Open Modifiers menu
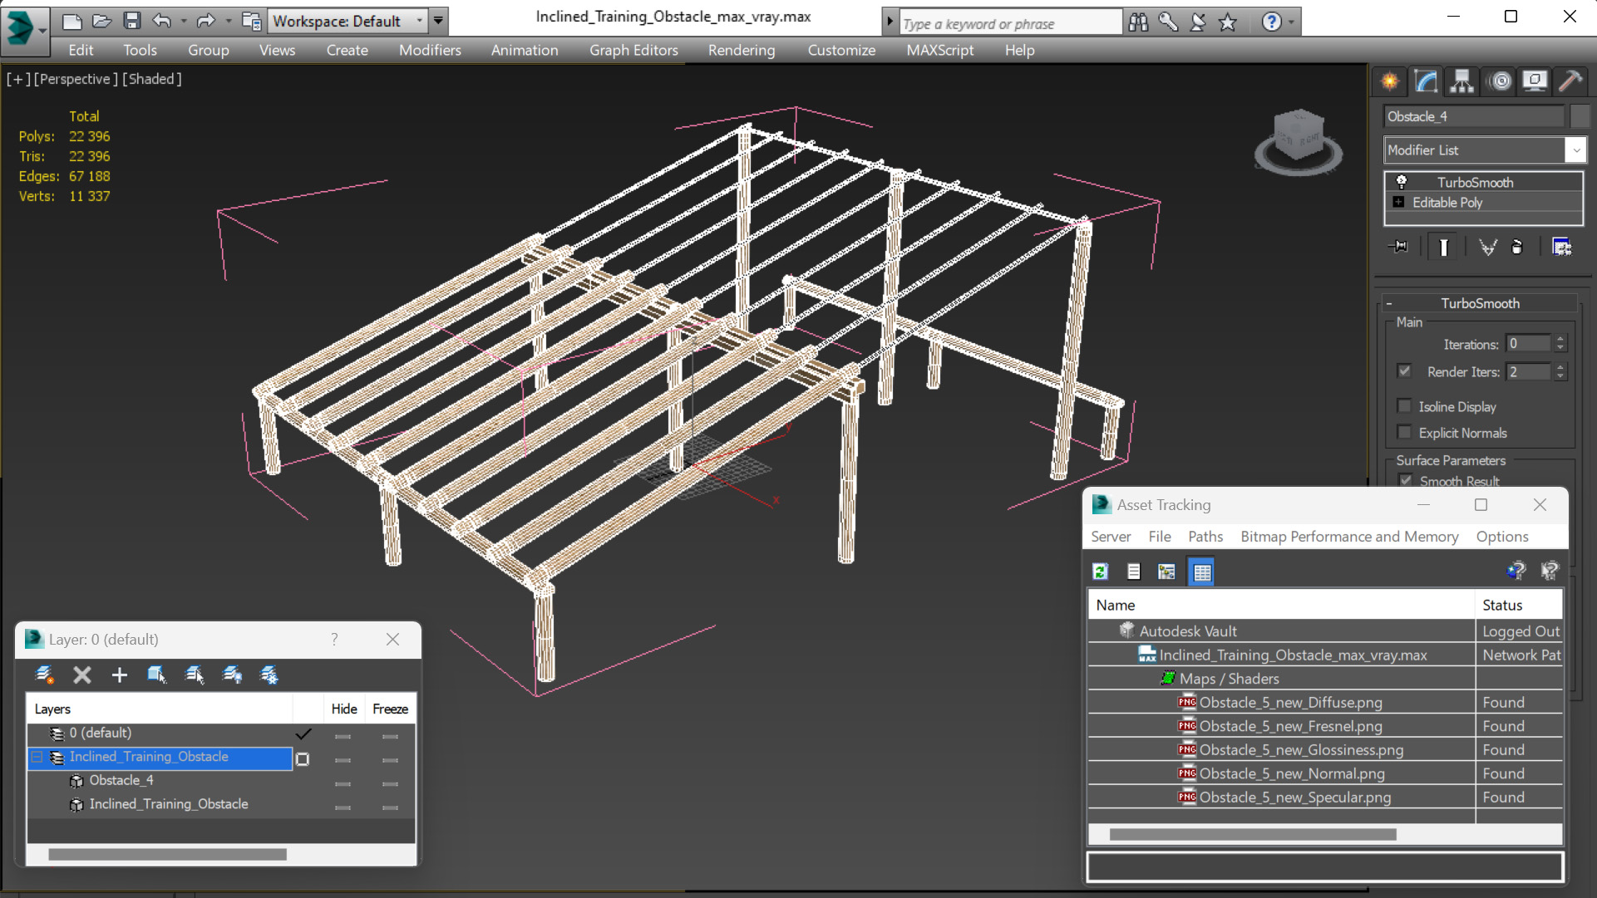Viewport: 1597px width, 898px height. 430,50
